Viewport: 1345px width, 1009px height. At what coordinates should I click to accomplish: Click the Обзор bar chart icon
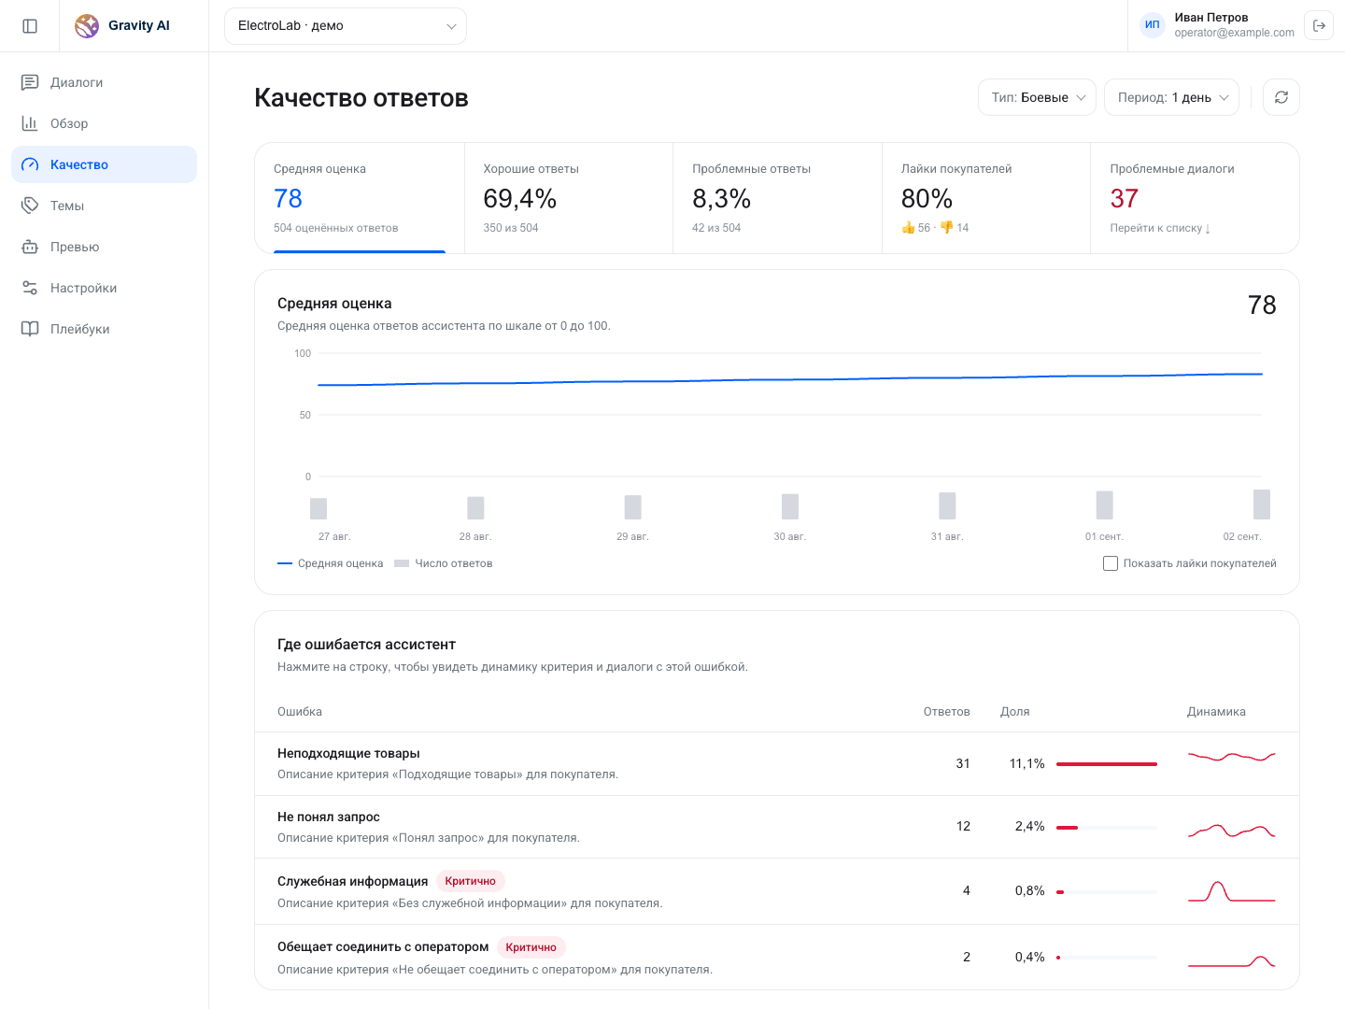[x=30, y=123]
